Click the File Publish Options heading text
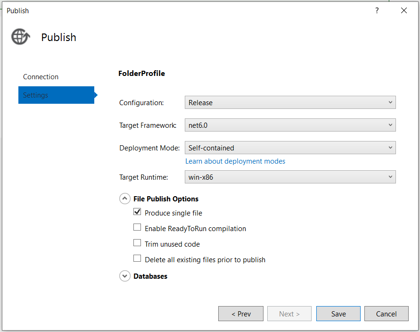 (x=166, y=199)
